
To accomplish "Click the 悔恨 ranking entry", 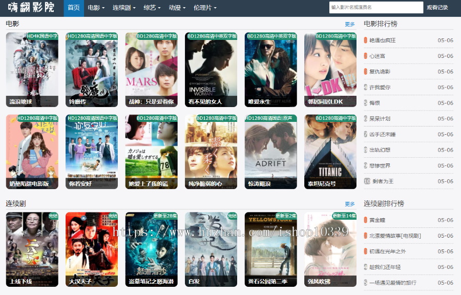I will coord(374,103).
